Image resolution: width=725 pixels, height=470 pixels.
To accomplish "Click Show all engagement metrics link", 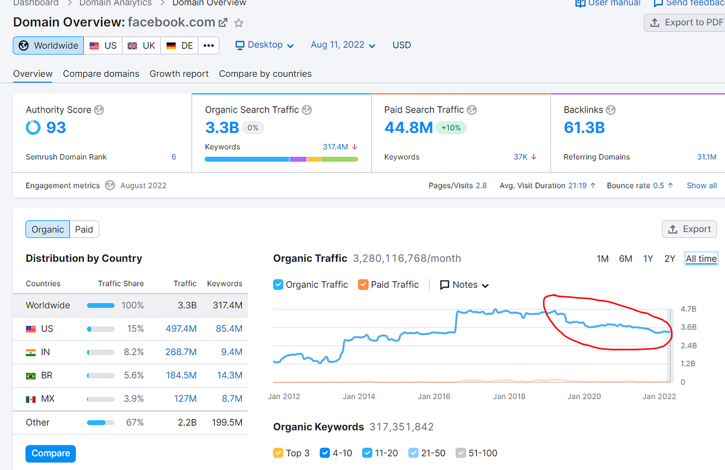I will coord(702,186).
